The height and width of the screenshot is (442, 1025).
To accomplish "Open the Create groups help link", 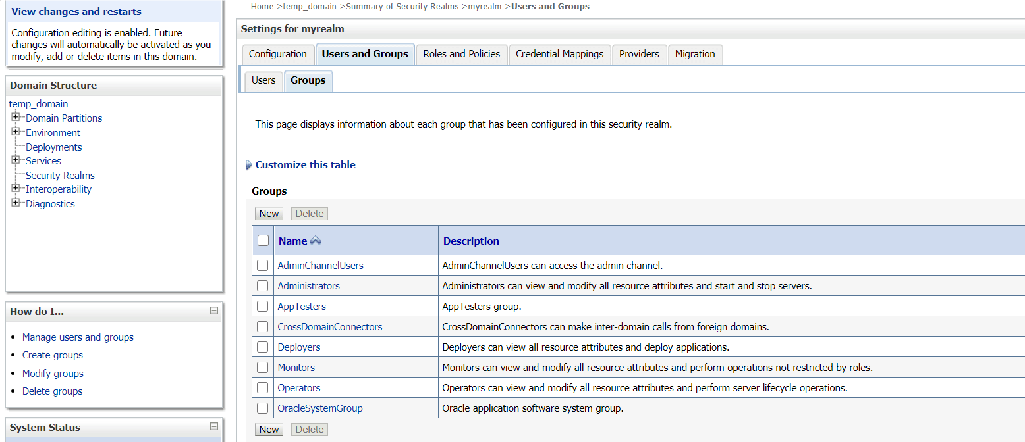I will click(53, 355).
